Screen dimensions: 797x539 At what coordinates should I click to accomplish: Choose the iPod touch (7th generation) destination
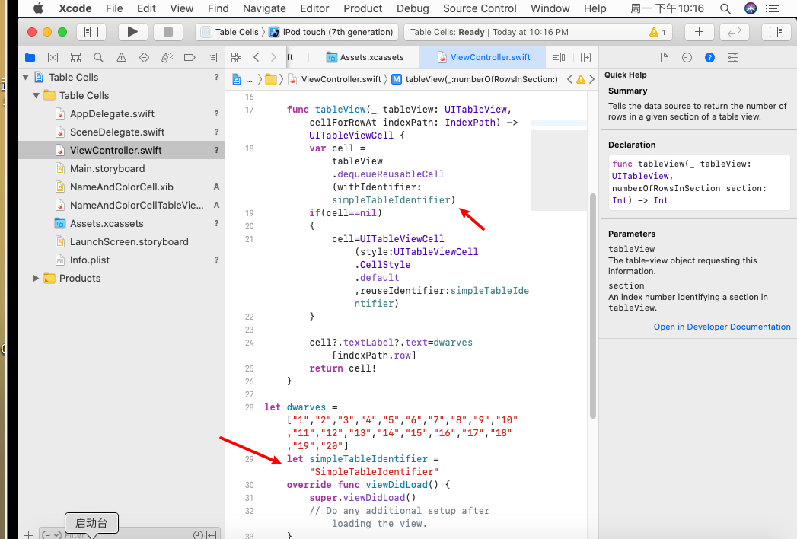coord(331,32)
